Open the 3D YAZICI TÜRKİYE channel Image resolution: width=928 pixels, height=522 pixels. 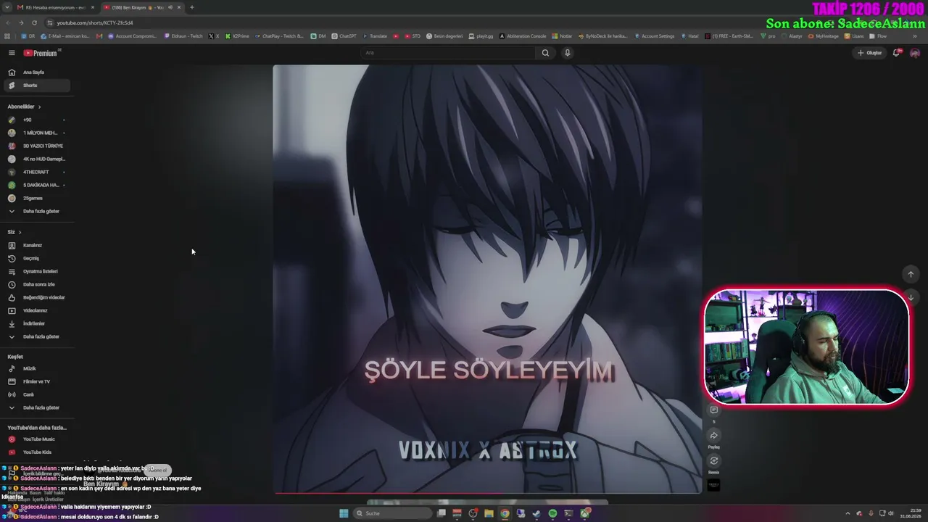click(37, 146)
